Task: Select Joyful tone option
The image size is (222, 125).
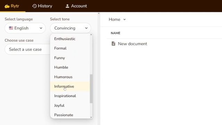Action: click(70, 106)
